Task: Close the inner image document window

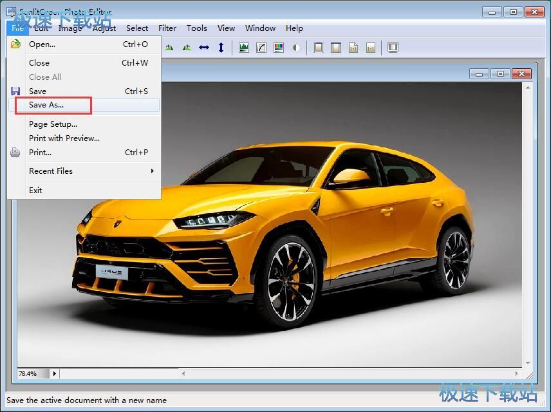Action: [522, 74]
